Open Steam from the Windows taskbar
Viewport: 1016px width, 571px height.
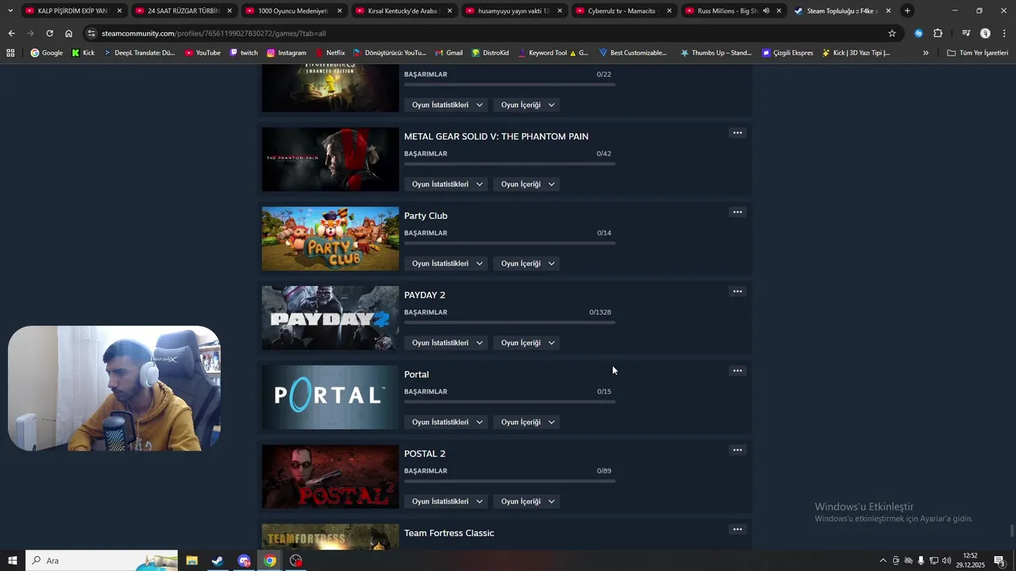(x=217, y=561)
